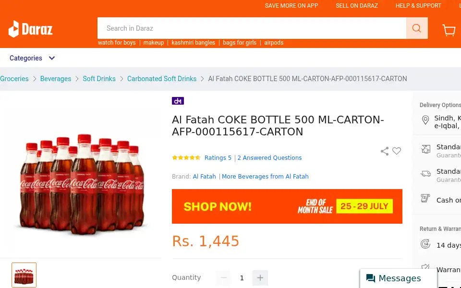Open the Help & Support menu
The image size is (461, 288).
(x=418, y=6)
